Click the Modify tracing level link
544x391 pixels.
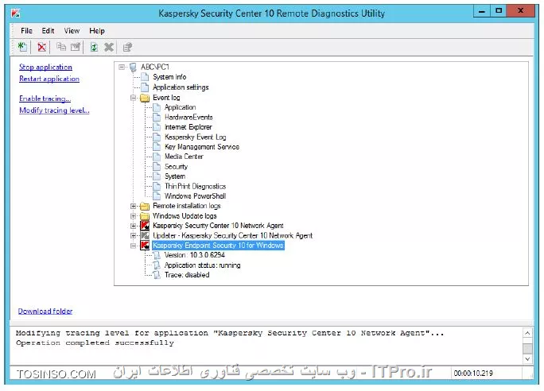[54, 110]
